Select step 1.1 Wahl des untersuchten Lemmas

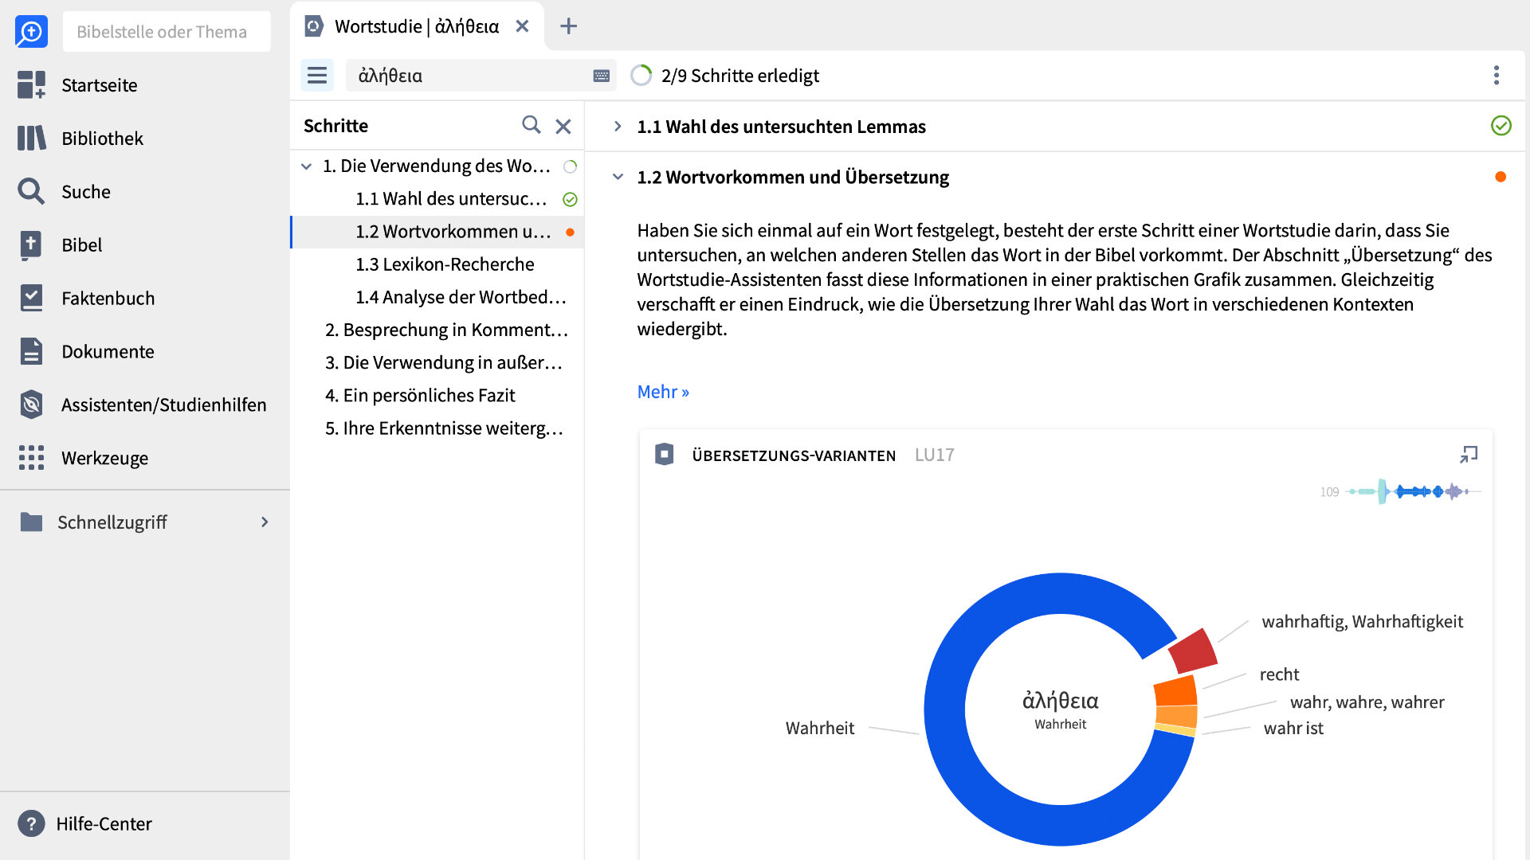coord(451,199)
